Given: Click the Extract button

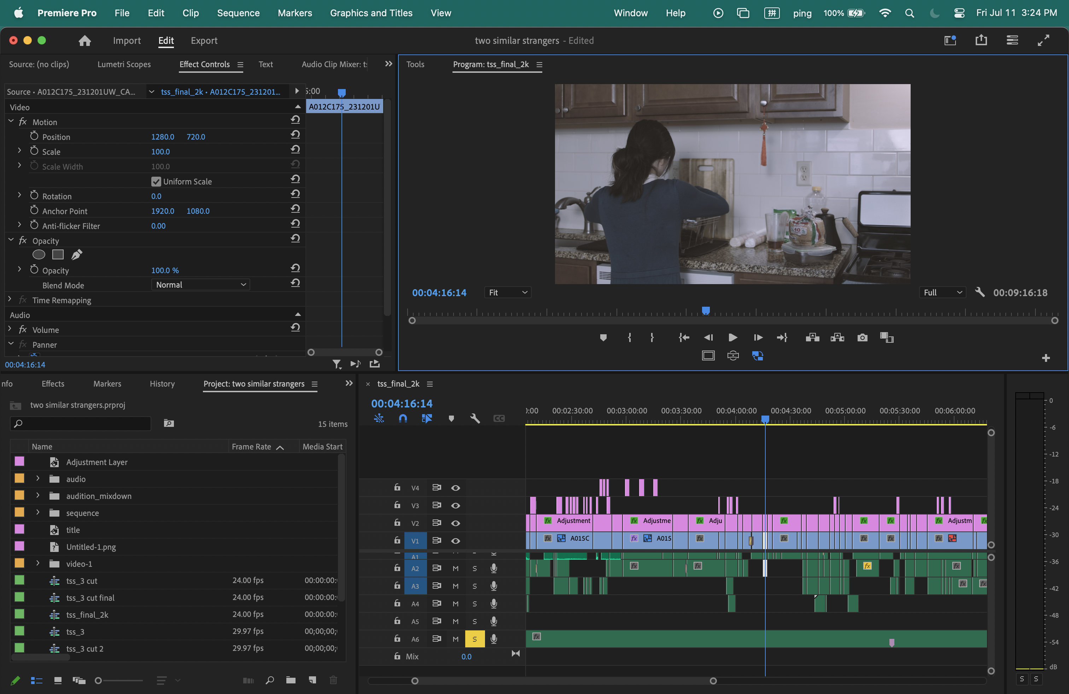Looking at the screenshot, I should (837, 337).
